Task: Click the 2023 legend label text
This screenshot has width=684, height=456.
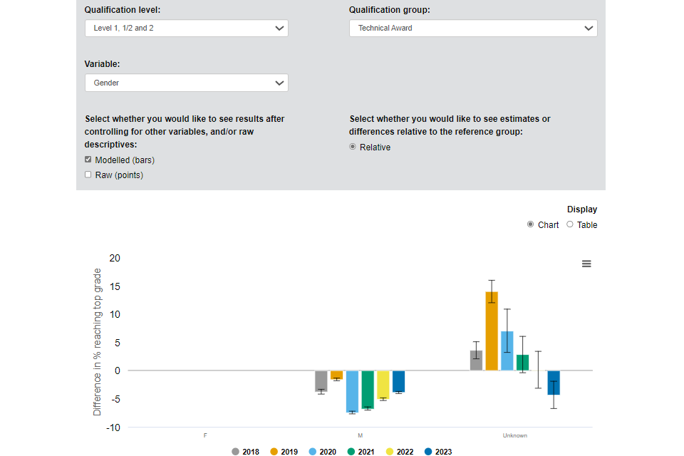Action: [442, 452]
